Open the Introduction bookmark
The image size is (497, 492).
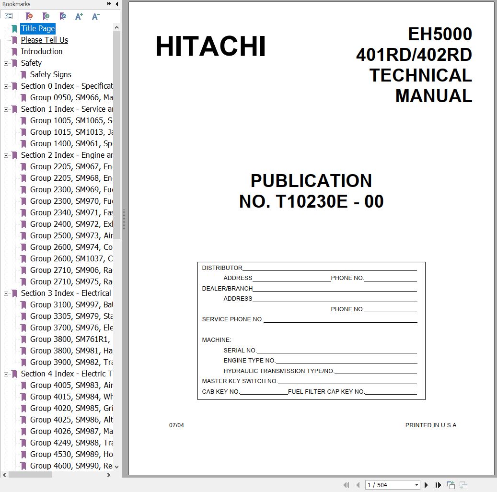click(x=42, y=51)
